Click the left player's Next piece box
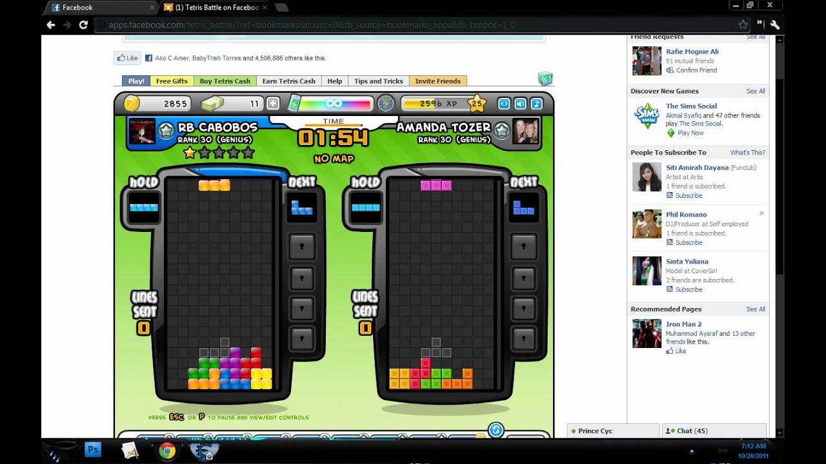Image resolution: width=826 pixels, height=464 pixels. click(x=301, y=207)
